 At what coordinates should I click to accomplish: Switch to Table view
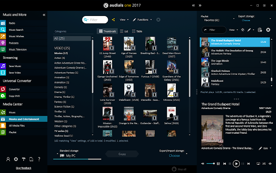coord(137,31)
